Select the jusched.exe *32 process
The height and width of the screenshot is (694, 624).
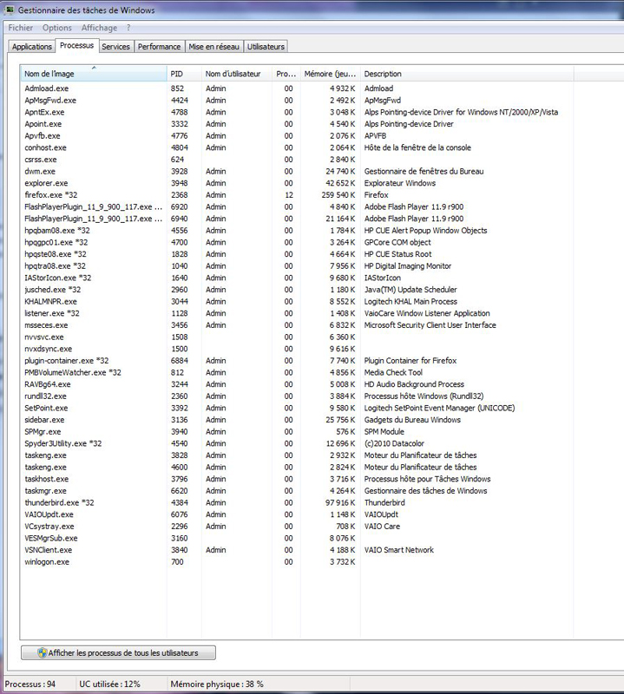pyautogui.click(x=299, y=290)
